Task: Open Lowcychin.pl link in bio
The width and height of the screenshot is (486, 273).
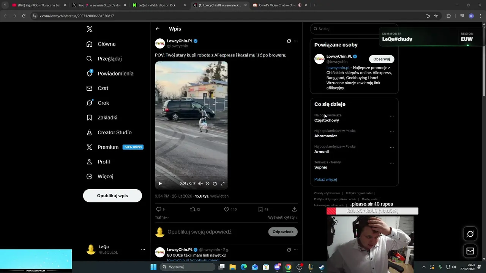Action: pyautogui.click(x=338, y=68)
